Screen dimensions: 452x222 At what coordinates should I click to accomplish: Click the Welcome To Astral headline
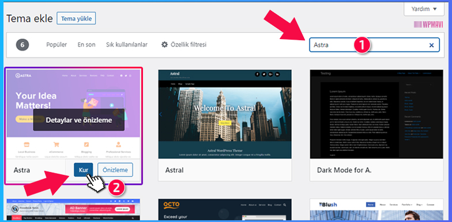225,108
